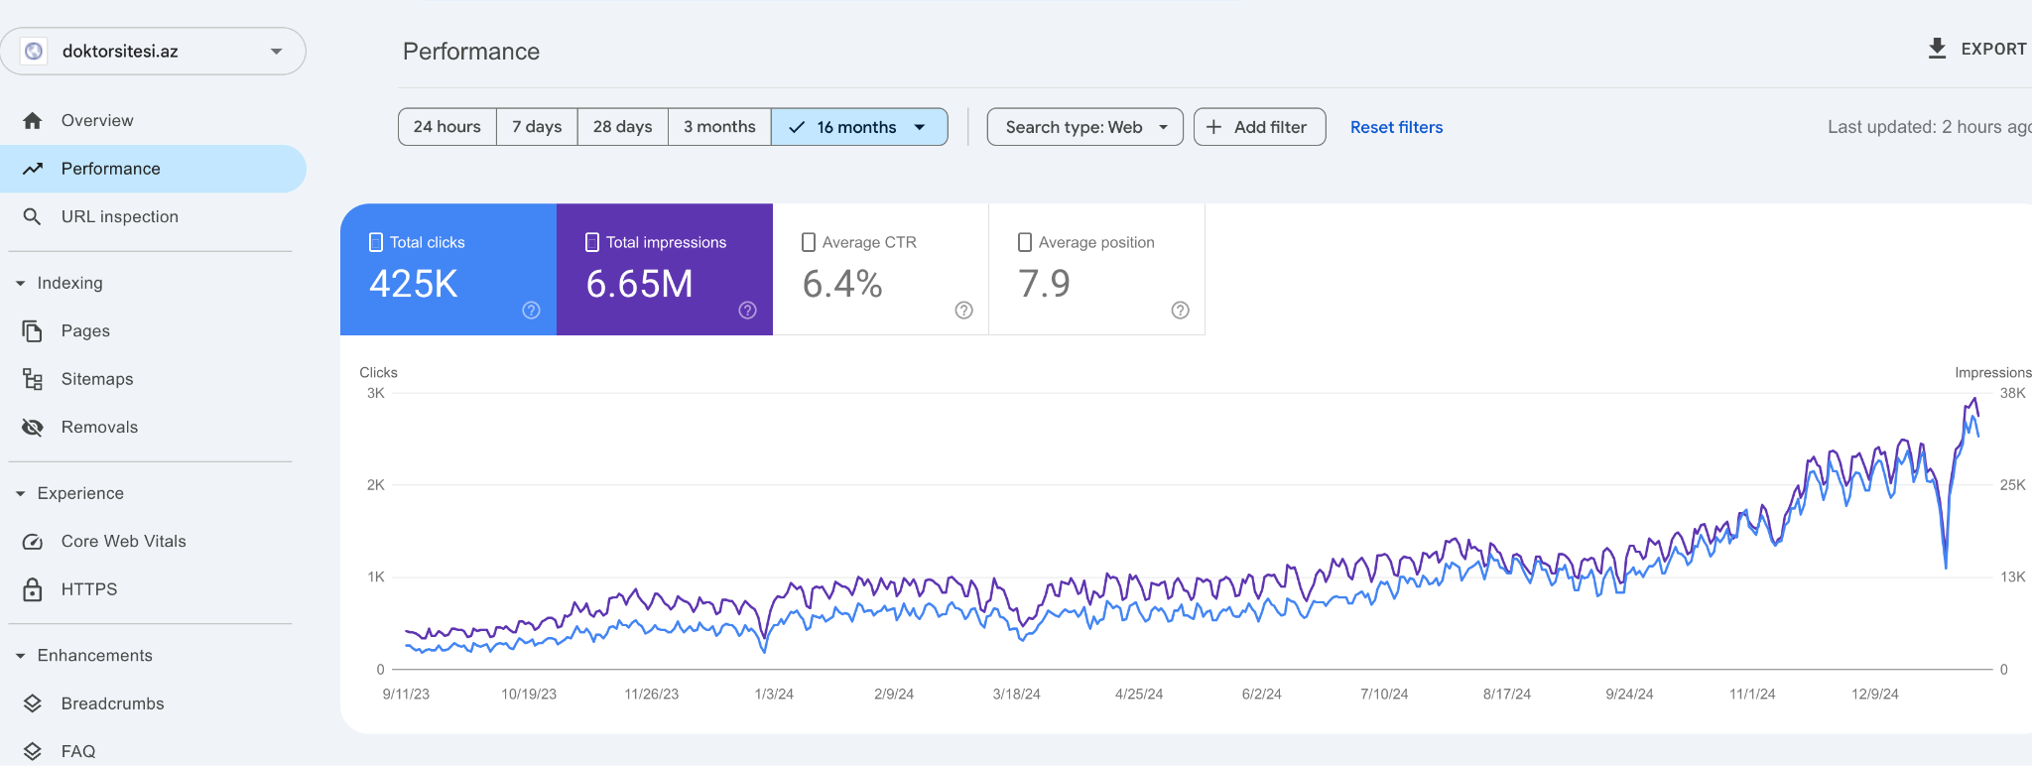Open URL inspection via magnifier icon
This screenshot has width=2032, height=766.
pyautogui.click(x=33, y=216)
